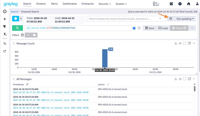
Task: Expand the streams selection dropdown
Action: click(x=160, y=19)
